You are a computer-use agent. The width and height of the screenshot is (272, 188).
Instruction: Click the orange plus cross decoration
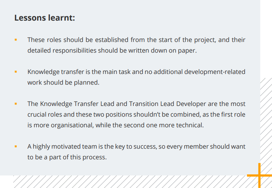(x=260, y=175)
